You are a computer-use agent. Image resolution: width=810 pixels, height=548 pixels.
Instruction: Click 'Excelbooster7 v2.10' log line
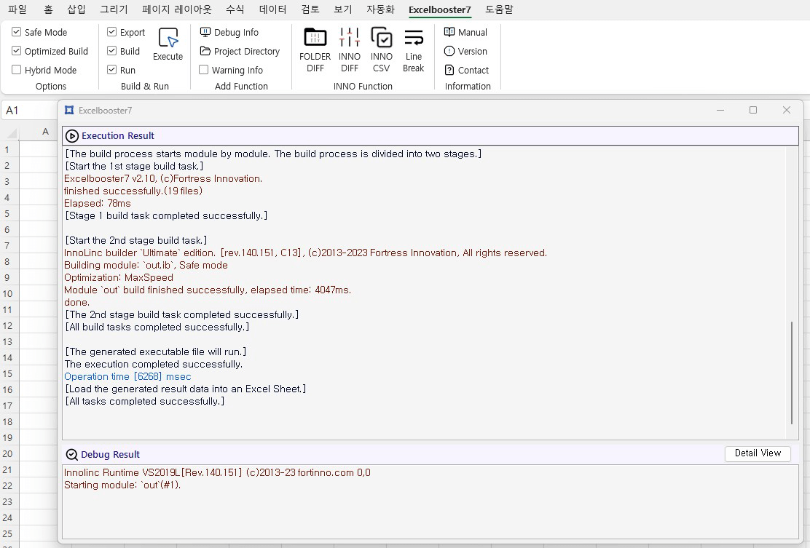pos(163,178)
